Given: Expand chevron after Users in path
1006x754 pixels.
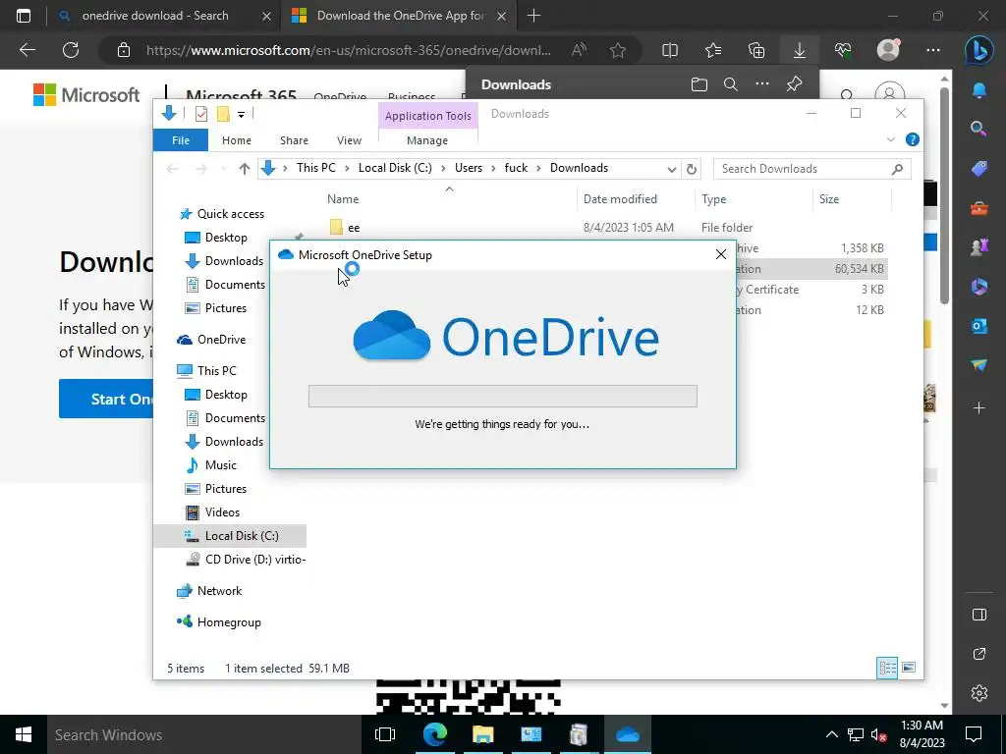Looking at the screenshot, I should pos(493,169).
